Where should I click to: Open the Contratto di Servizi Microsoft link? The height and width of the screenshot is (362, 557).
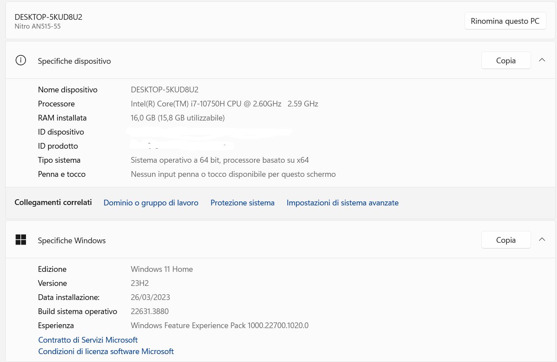pyautogui.click(x=88, y=340)
